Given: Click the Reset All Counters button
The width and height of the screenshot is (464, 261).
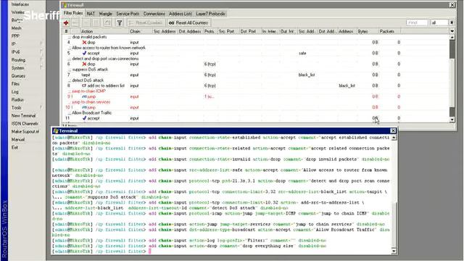Looking at the screenshot, I should pyautogui.click(x=188, y=22).
